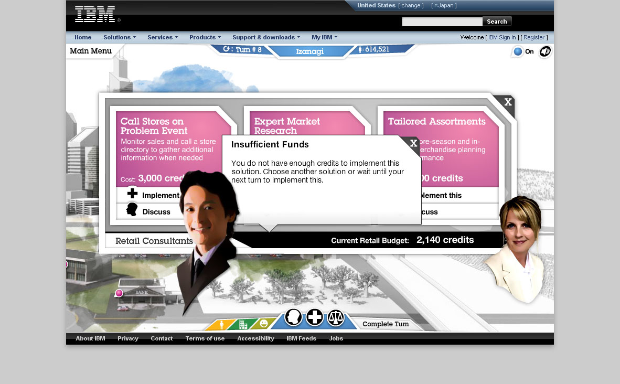This screenshot has width=620, height=384.
Task: Click Complete Turn
Action: tap(386, 324)
